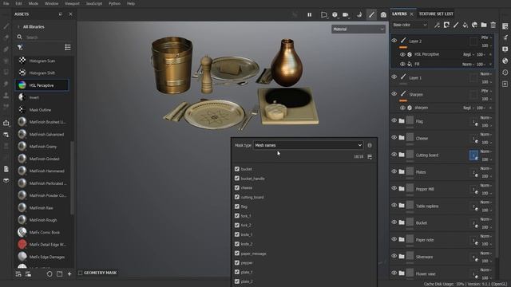Viewport: 511px width, 287px height.
Task: Open the Python menu
Action: [x=114, y=3]
